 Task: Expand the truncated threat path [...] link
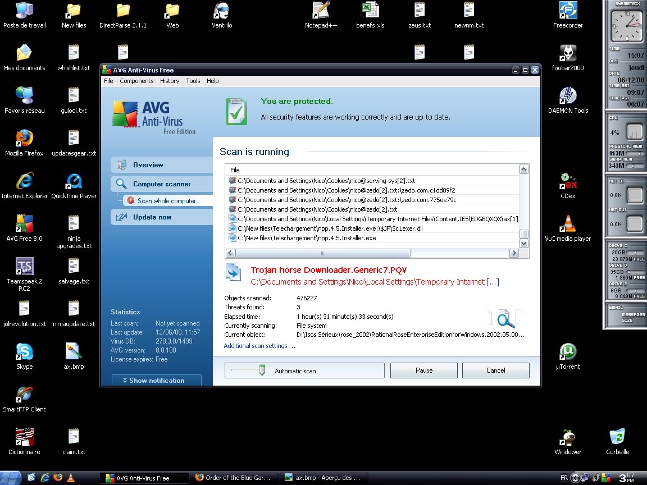[x=493, y=282]
